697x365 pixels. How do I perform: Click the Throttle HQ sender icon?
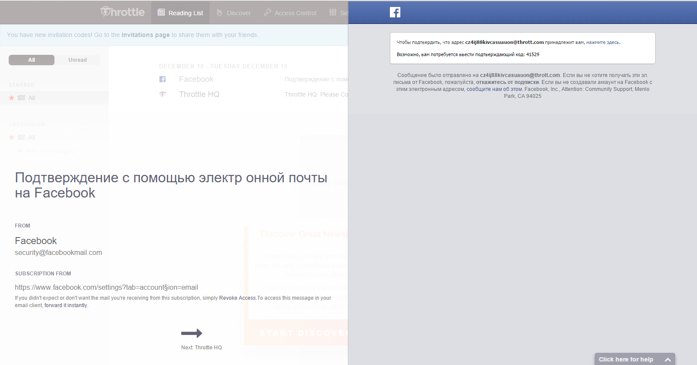[x=162, y=94]
